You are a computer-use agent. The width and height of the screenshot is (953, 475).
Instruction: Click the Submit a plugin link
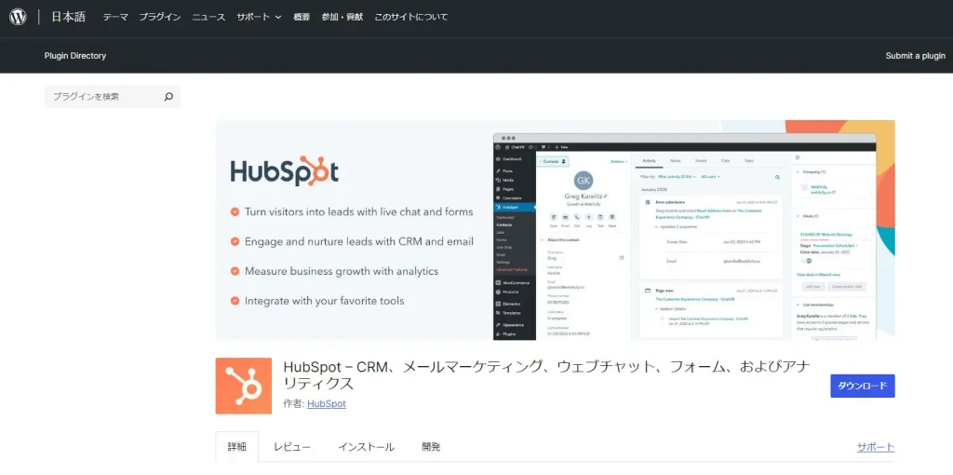916,55
